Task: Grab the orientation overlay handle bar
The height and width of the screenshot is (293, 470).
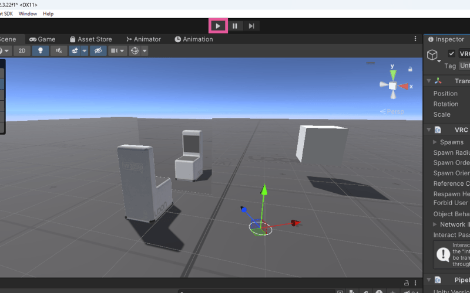Action: pos(371,63)
